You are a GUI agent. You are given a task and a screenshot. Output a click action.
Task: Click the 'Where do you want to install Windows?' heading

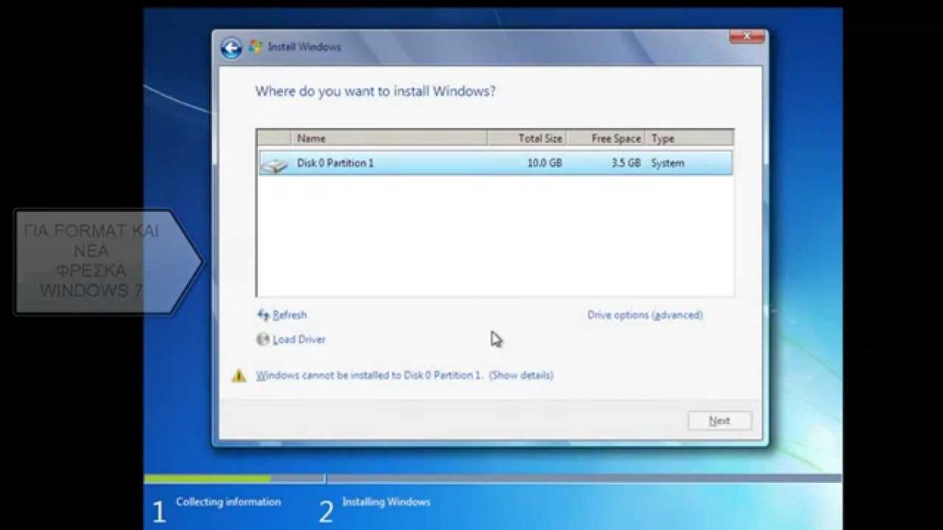click(x=376, y=91)
